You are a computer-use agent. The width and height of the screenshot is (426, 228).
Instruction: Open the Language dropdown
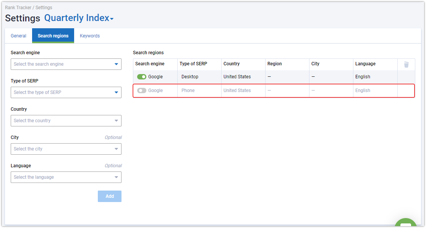coord(66,177)
